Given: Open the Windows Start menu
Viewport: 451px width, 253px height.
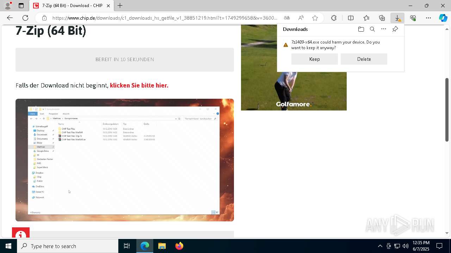Looking at the screenshot, I should click(8, 246).
